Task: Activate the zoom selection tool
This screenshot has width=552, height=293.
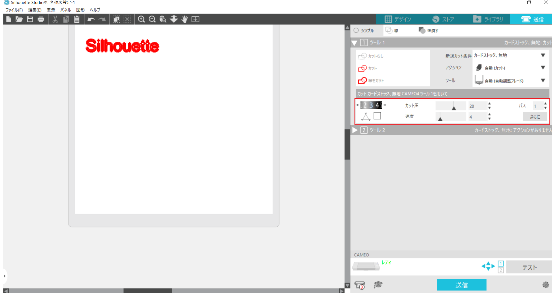Action: point(163,19)
